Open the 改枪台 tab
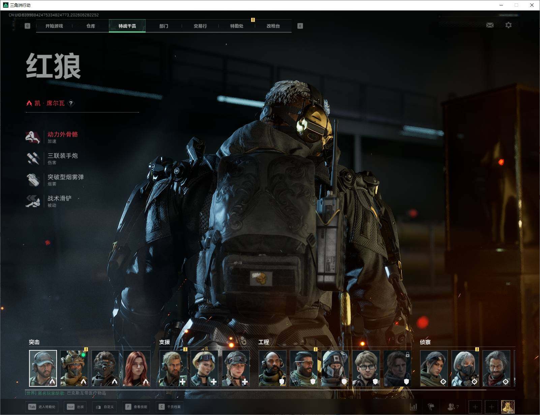The image size is (540, 415). coord(273,26)
